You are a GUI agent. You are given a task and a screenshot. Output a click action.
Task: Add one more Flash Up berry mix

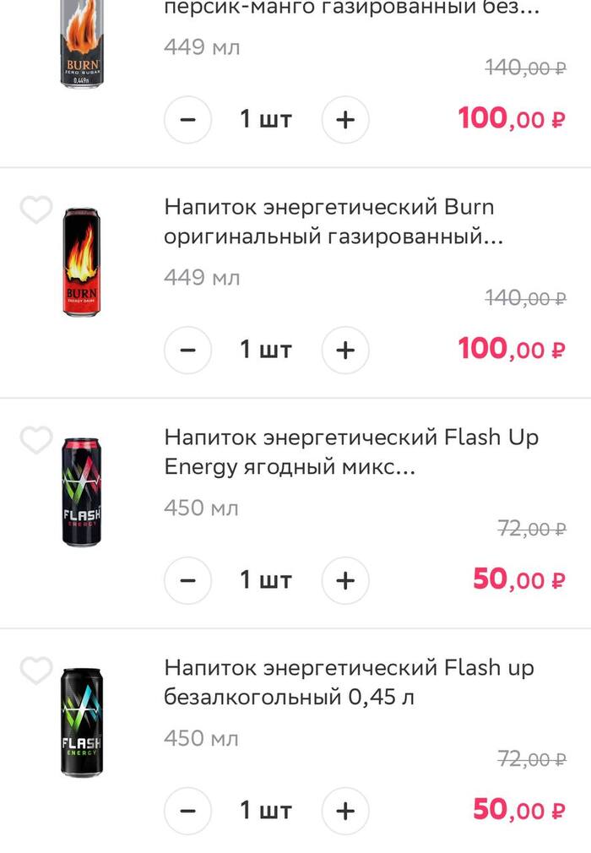pos(345,580)
